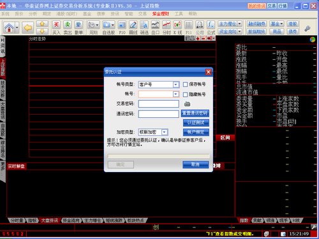Expand the 帐号 account dropdown
Image resolution: width=319 pixels, height=239 pixels.
(175, 94)
